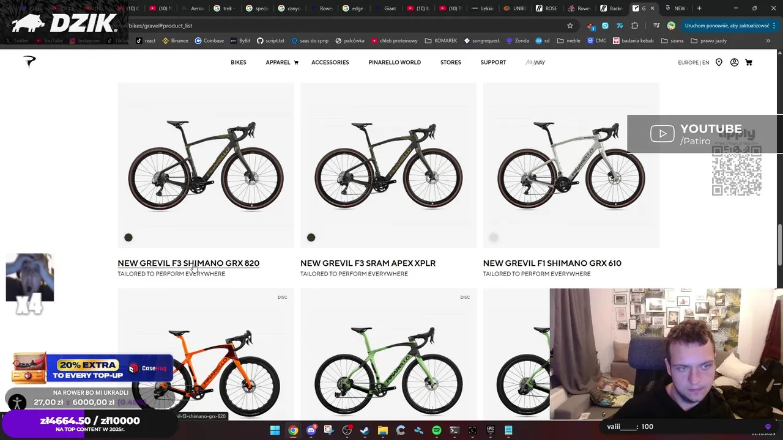This screenshot has width=783, height=440.
Task: Go to the STORES page
Action: pyautogui.click(x=451, y=62)
